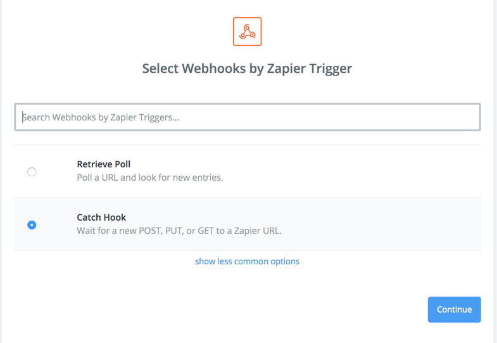Screen dimensions: 497x343
Task: Select the Catch Hook radio button
Action: point(32,225)
